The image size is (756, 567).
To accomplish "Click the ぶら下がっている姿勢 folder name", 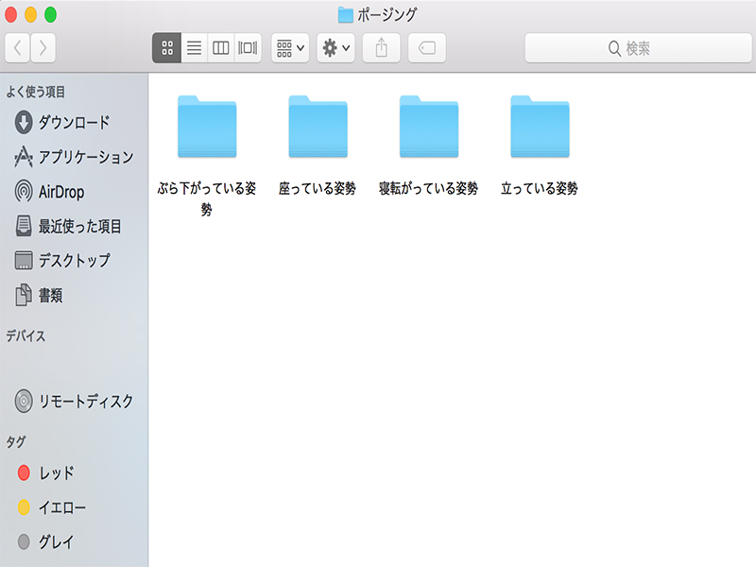I will click(x=206, y=198).
